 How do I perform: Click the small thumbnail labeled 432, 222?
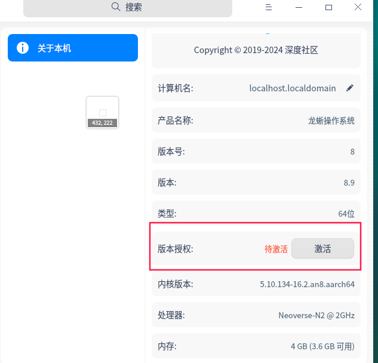click(x=102, y=112)
